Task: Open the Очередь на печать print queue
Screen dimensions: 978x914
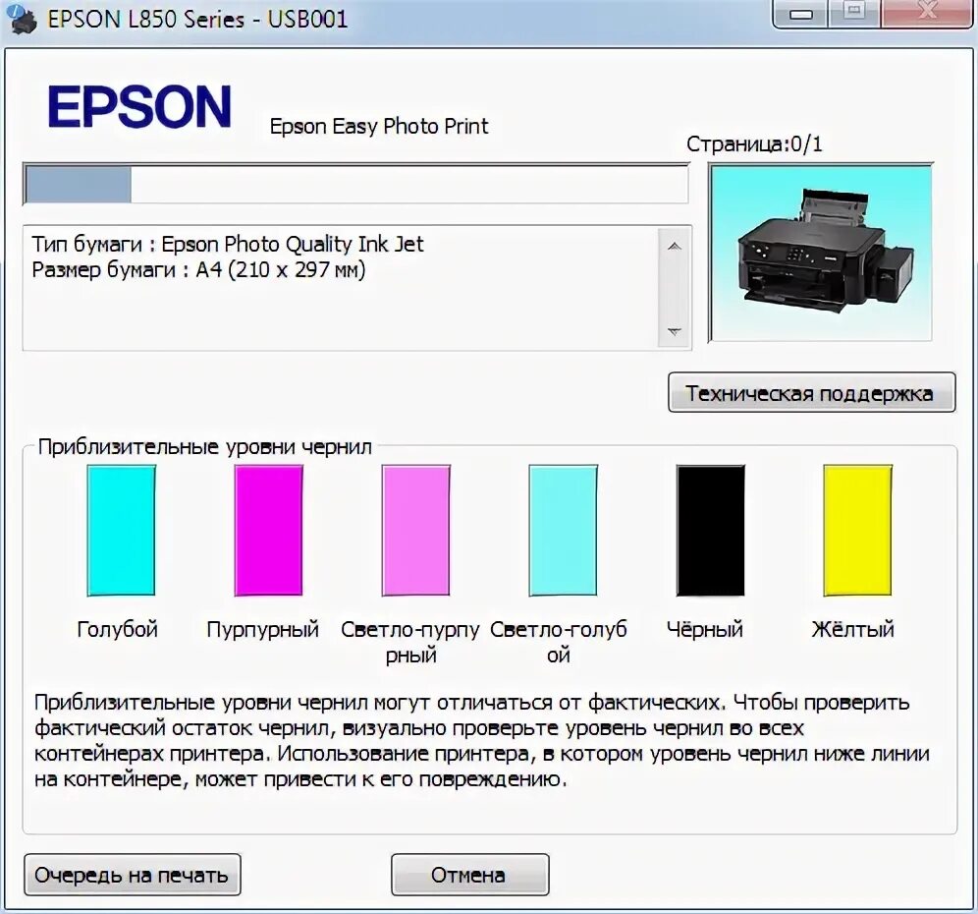Action: pyautogui.click(x=133, y=875)
